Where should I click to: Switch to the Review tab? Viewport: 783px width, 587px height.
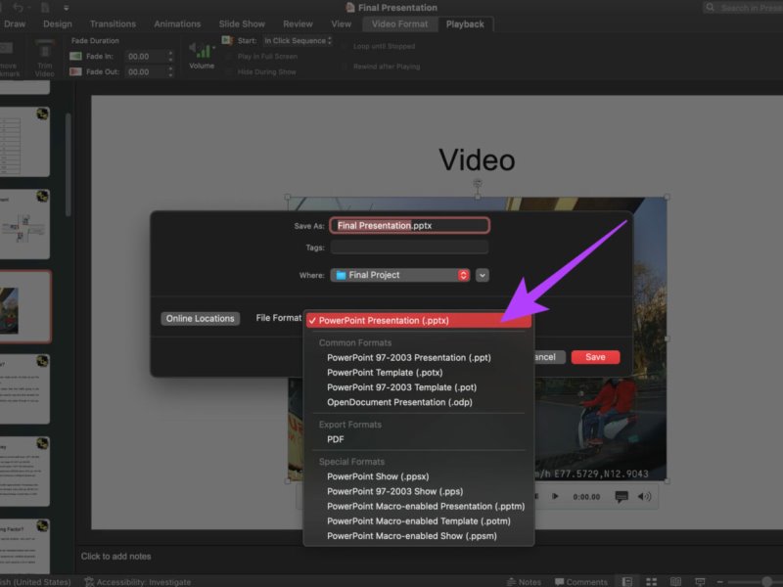click(x=298, y=23)
